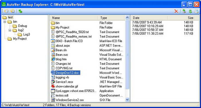Click the show-calendar.gif red splat icon
Image resolution: width=201 pixels, height=108 pixels.
point(53,86)
